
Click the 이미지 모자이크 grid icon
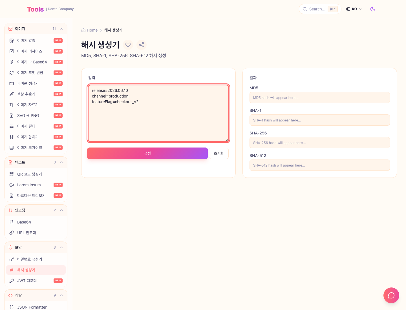click(x=12, y=148)
